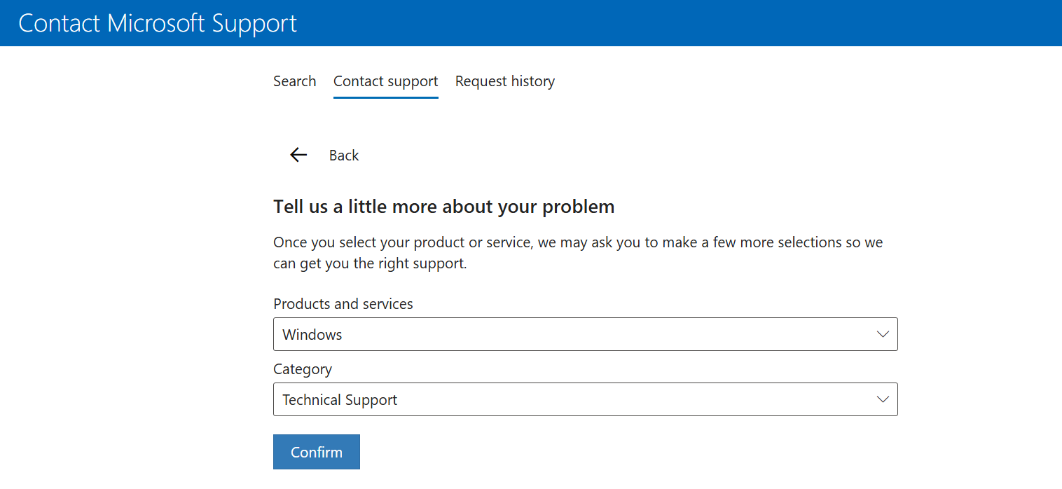The image size is (1062, 489).
Task: Click the paragraph starting 'Once you select your product'
Action: click(578, 254)
